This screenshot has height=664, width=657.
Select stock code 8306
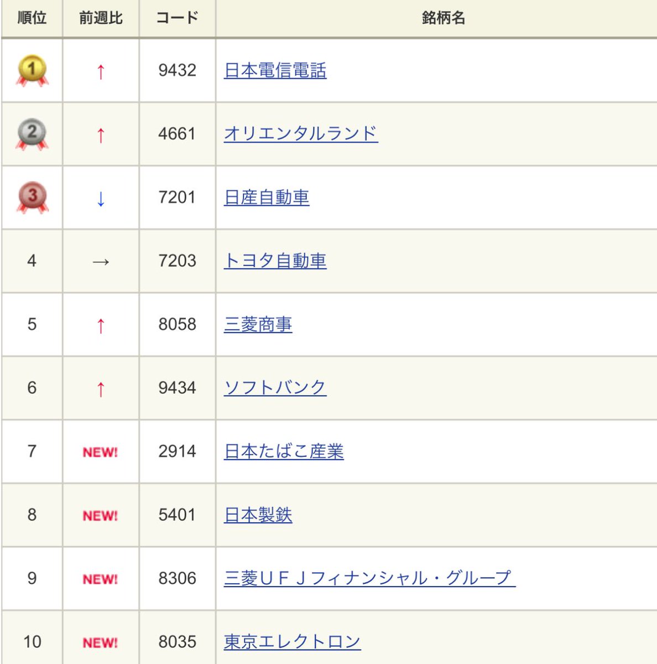177,578
